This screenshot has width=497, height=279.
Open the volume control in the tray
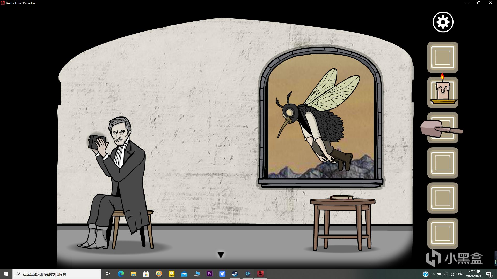(445, 274)
